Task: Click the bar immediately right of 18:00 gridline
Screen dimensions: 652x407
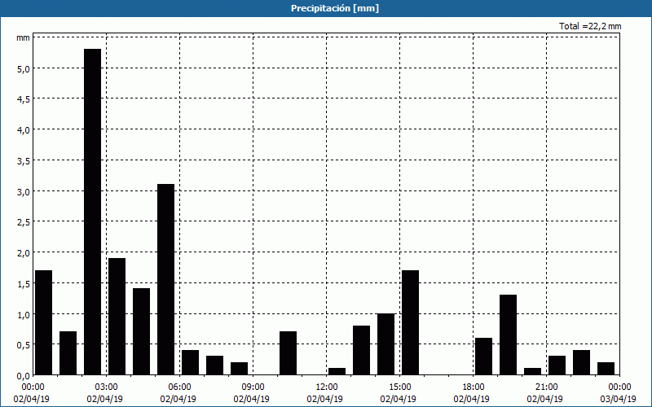Action: [483, 357]
